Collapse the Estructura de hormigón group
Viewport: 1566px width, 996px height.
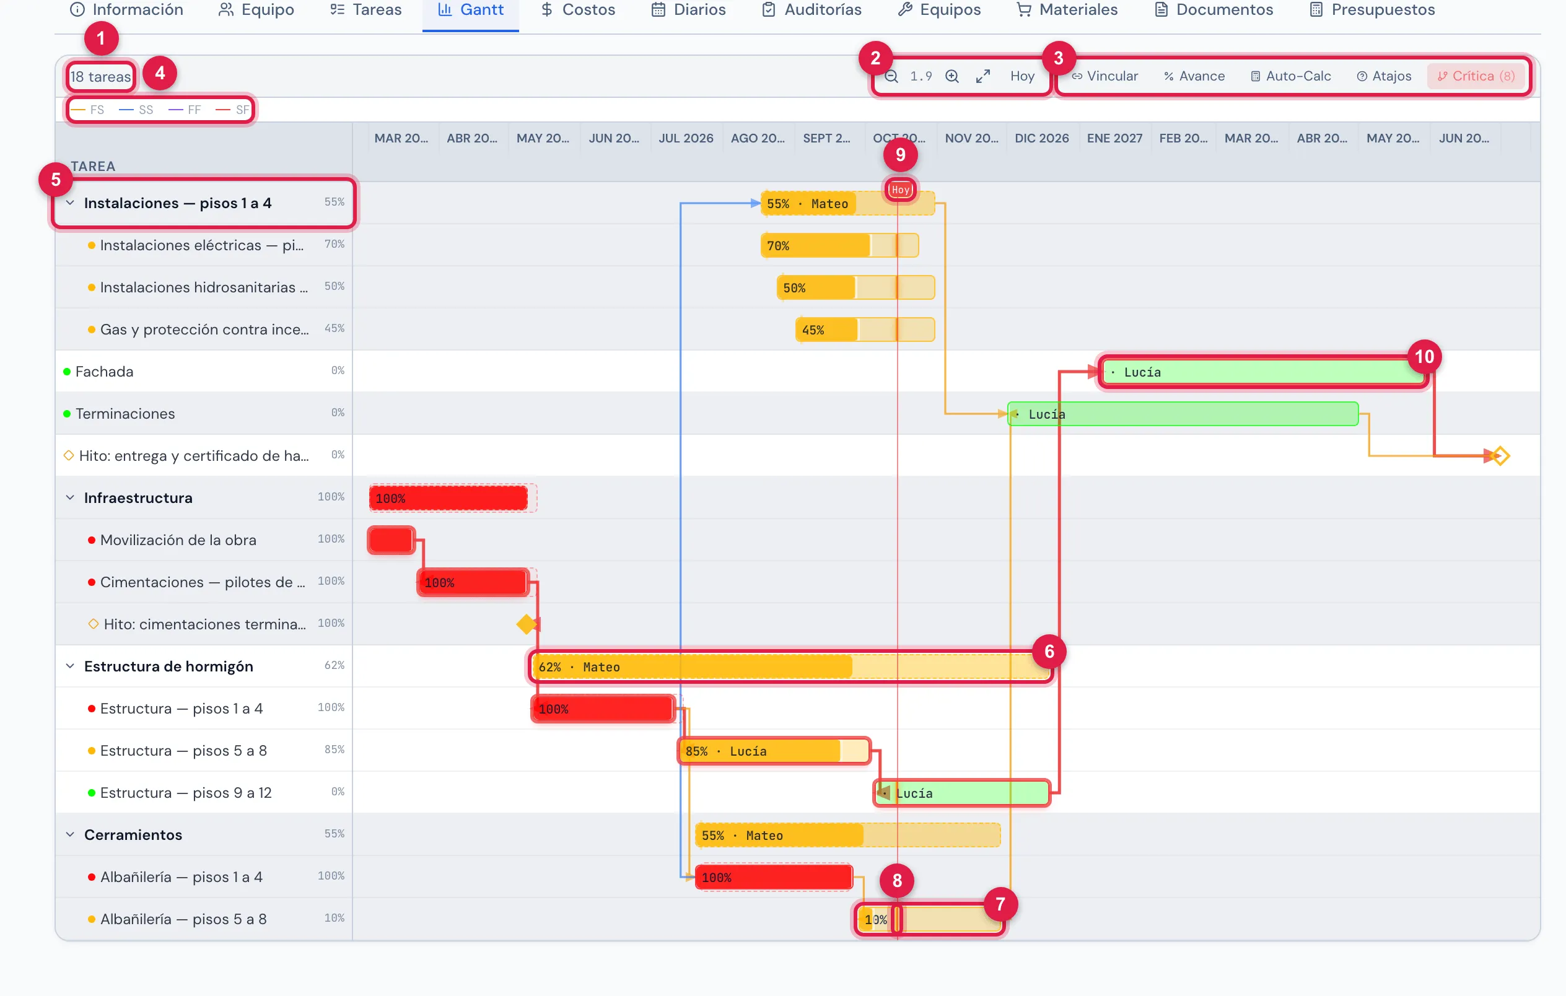point(70,666)
